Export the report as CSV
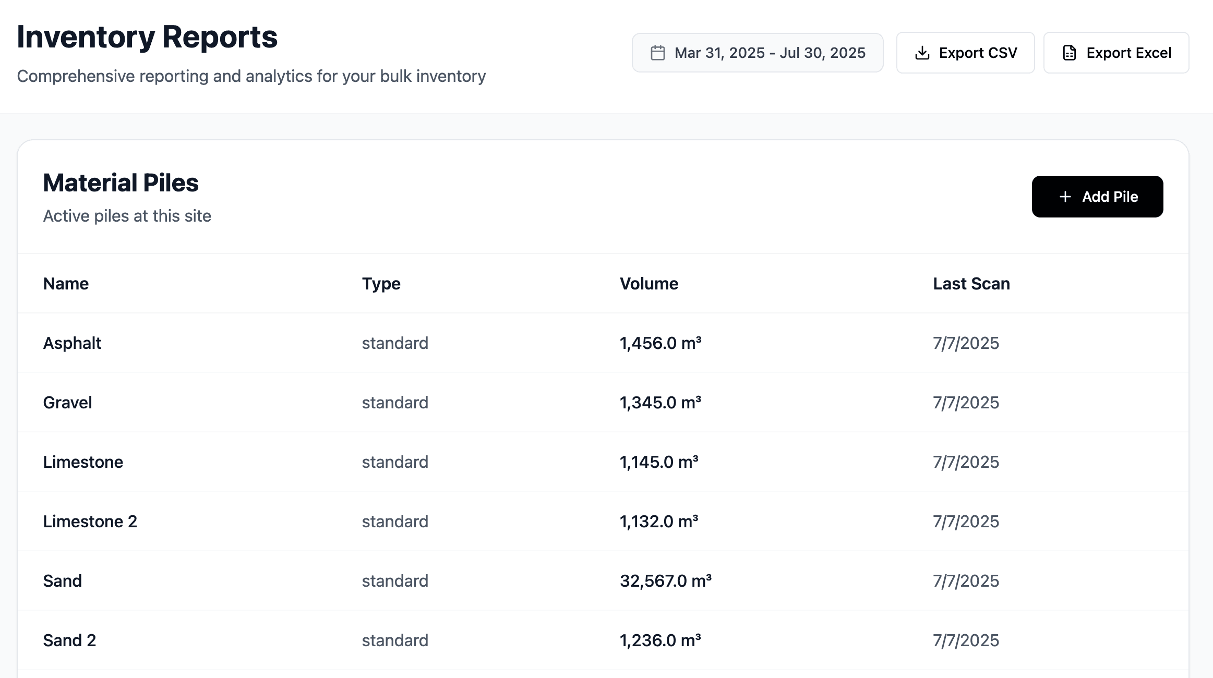Viewport: 1213px width, 678px height. click(x=965, y=53)
